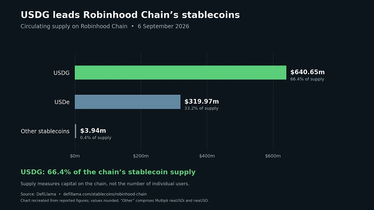Screen dimensions: 374x210
Task: Select the USDG axis label
Action: pyautogui.click(x=62, y=73)
